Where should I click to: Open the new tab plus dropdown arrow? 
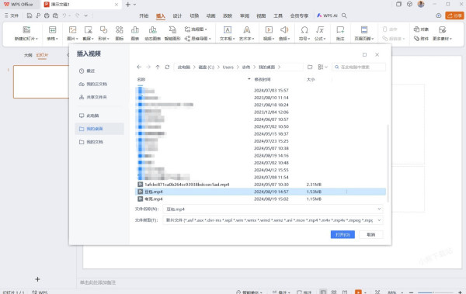[x=134, y=5]
